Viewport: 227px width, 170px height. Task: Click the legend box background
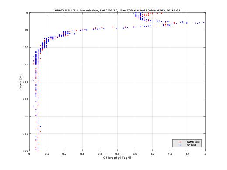187,143
